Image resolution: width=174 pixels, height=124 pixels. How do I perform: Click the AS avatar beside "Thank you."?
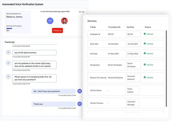coord(80,104)
